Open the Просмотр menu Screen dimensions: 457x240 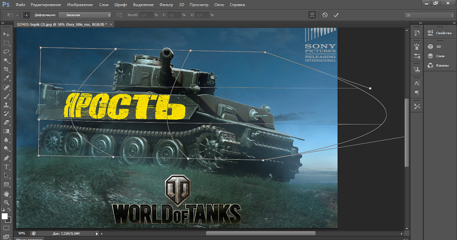(x=199, y=4)
